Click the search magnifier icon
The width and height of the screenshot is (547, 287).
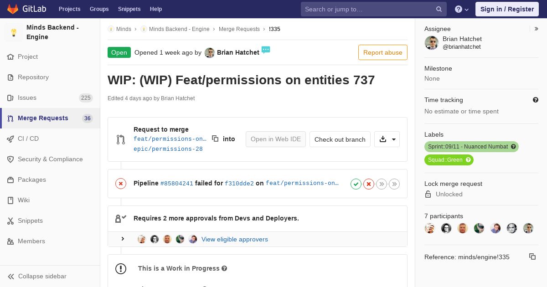click(439, 9)
